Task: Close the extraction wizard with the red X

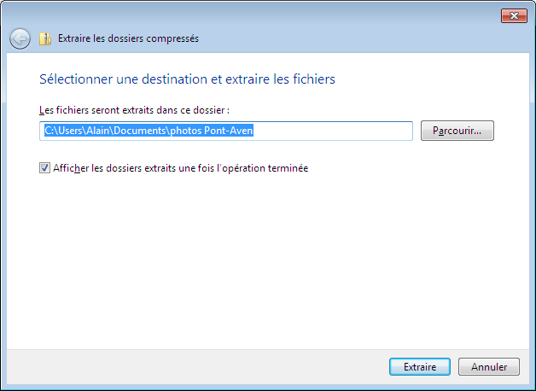Action: [514, 15]
